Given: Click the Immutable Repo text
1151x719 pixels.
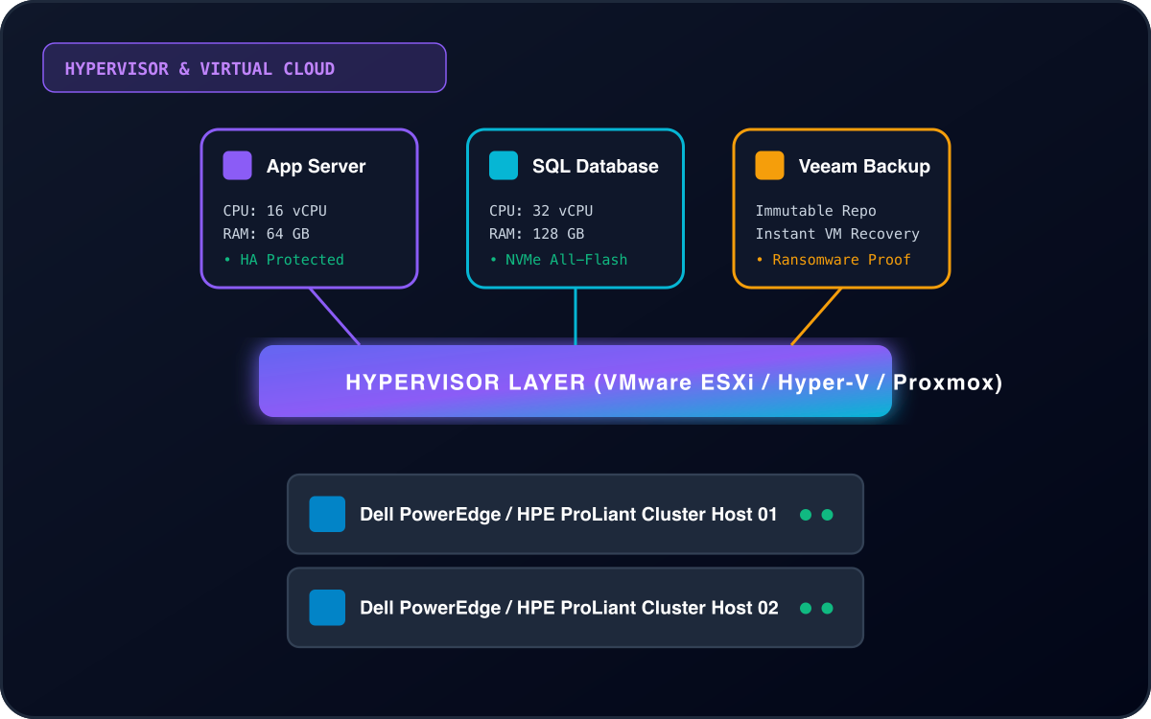Looking at the screenshot, I should tap(816, 211).
